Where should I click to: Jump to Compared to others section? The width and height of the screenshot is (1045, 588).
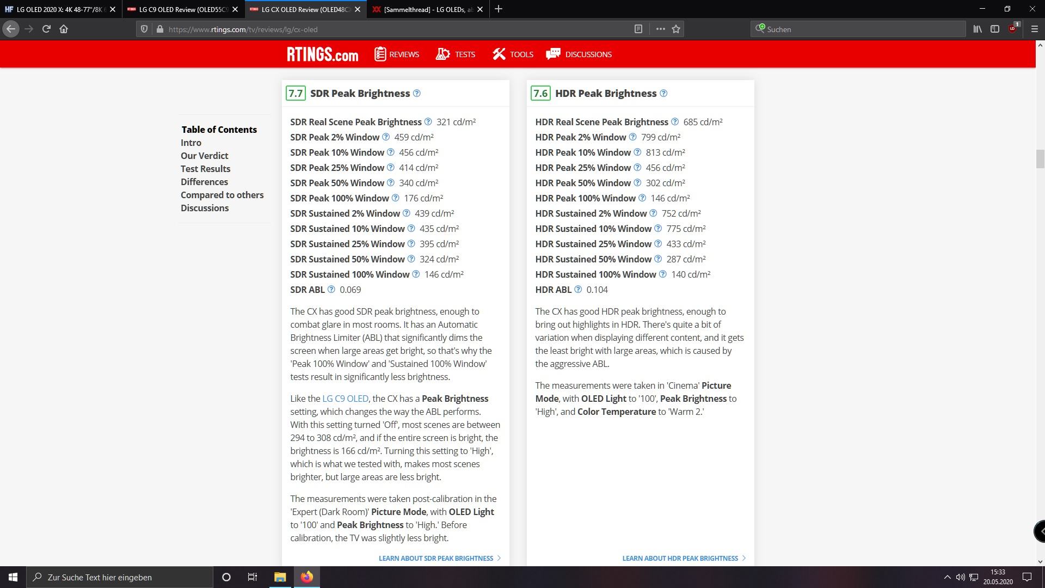pos(222,195)
